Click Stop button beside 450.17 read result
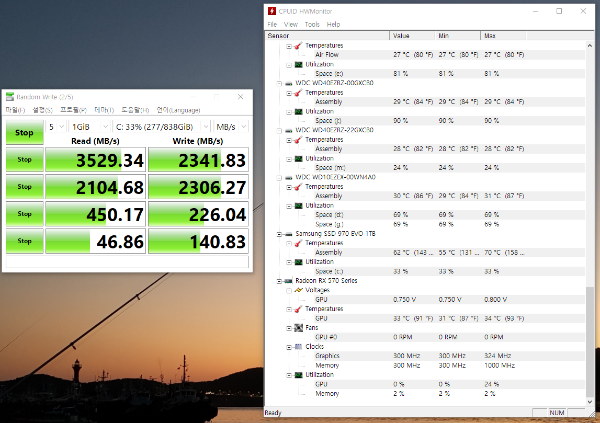This screenshot has width=600, height=423. (25, 214)
